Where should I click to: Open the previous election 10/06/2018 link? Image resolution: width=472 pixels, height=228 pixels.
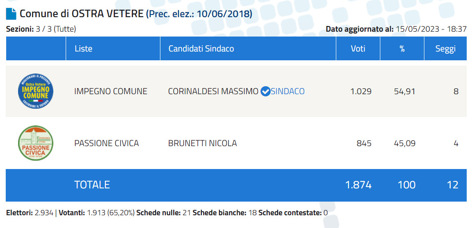pos(199,14)
